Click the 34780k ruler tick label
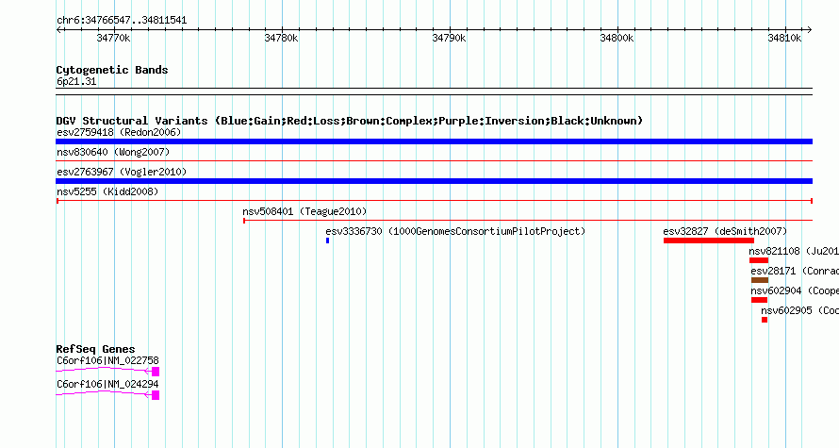Image resolution: width=839 pixels, height=448 pixels. coord(281,38)
